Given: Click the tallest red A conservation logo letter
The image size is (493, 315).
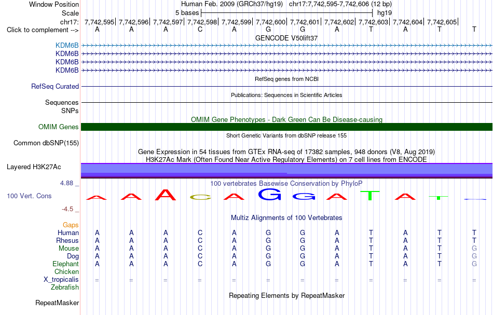Looking at the screenshot, I should [x=166, y=195].
